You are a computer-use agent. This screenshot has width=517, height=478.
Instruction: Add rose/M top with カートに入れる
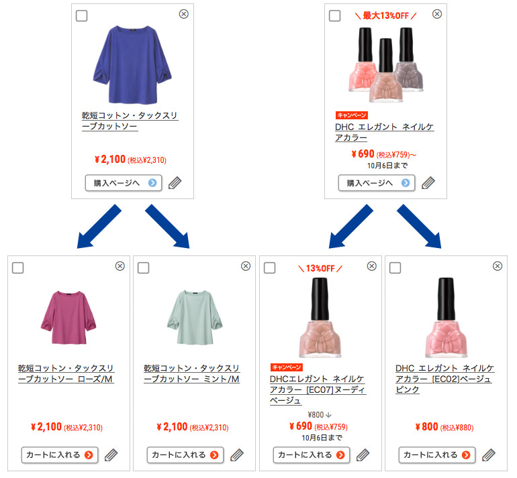point(60,455)
